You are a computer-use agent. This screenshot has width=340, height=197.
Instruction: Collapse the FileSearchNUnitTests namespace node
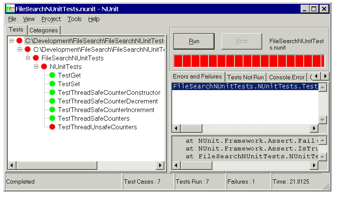click(28, 58)
